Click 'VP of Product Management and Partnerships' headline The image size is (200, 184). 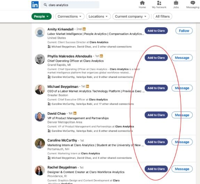(78, 118)
